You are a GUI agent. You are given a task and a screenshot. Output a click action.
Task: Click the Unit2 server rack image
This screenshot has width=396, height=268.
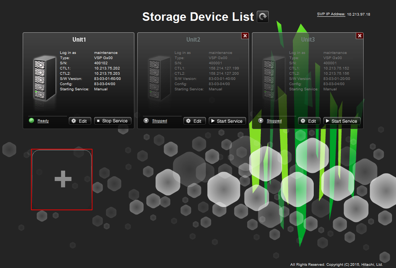click(159, 78)
